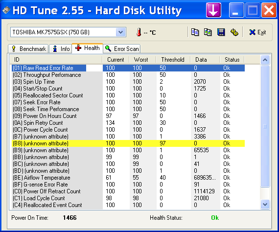Click the Data value 689635...
This screenshot has width=279, height=232.
click(205, 178)
